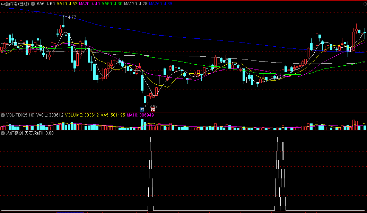Click the VOLUME: 333612 value
Screen dimensions: 367x213
pos(82,115)
